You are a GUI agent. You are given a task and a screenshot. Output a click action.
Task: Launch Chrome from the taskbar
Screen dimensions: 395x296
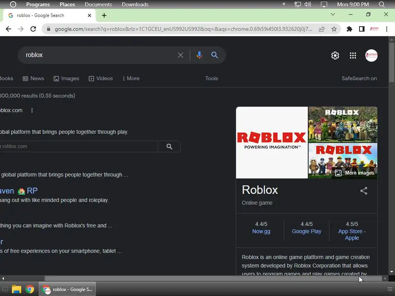[30, 289]
